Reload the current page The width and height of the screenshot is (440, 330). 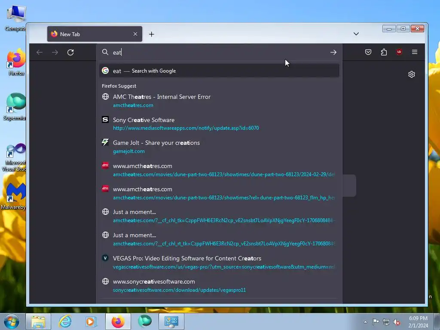pos(70,52)
